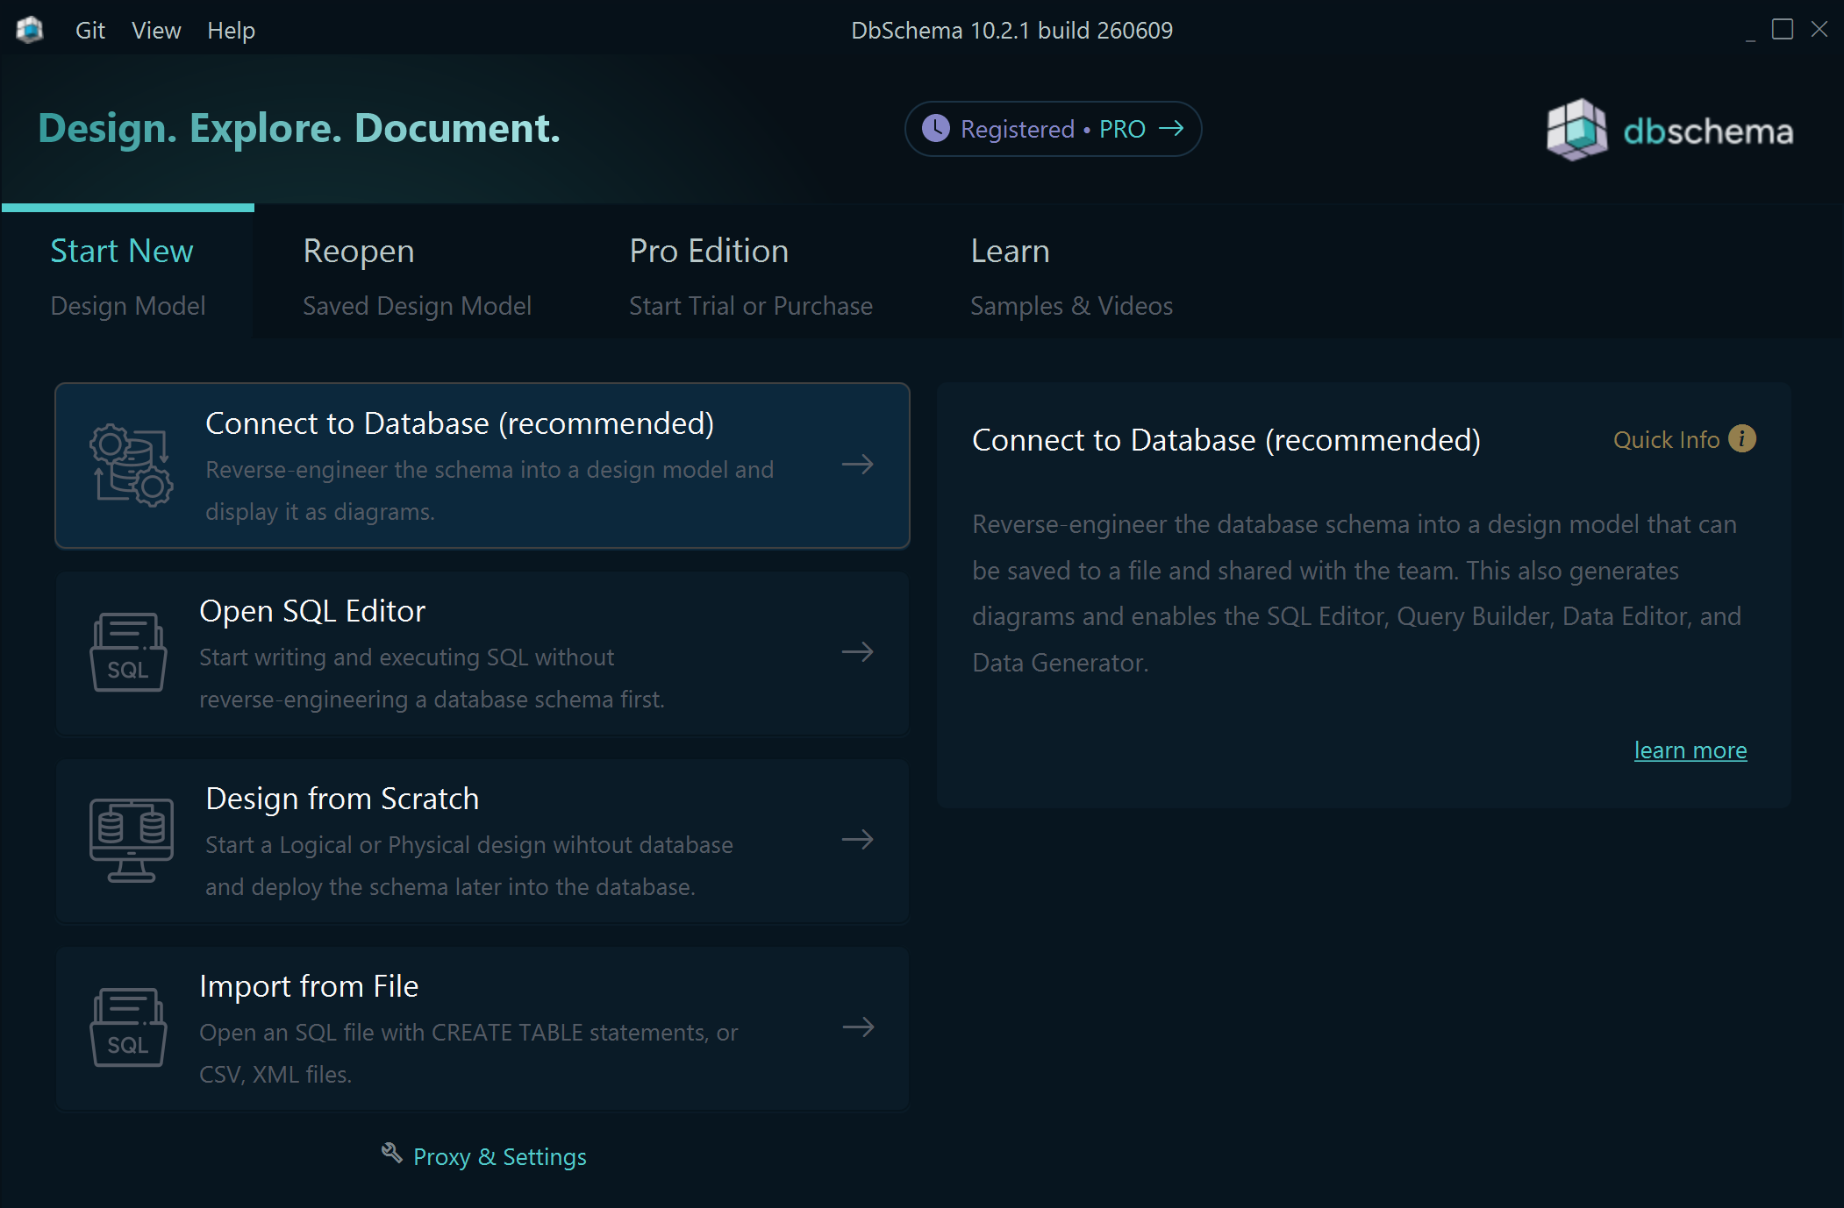
Task: Choose Connect to Database (recommended) card
Action: 482,465
